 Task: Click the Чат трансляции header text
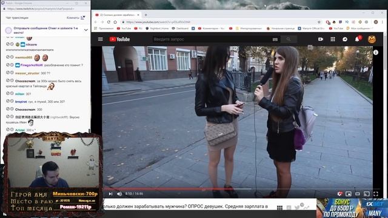tap(17, 18)
